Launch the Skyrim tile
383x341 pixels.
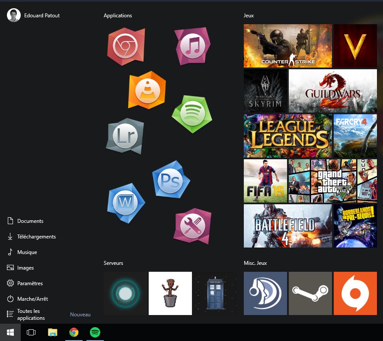pos(265,91)
